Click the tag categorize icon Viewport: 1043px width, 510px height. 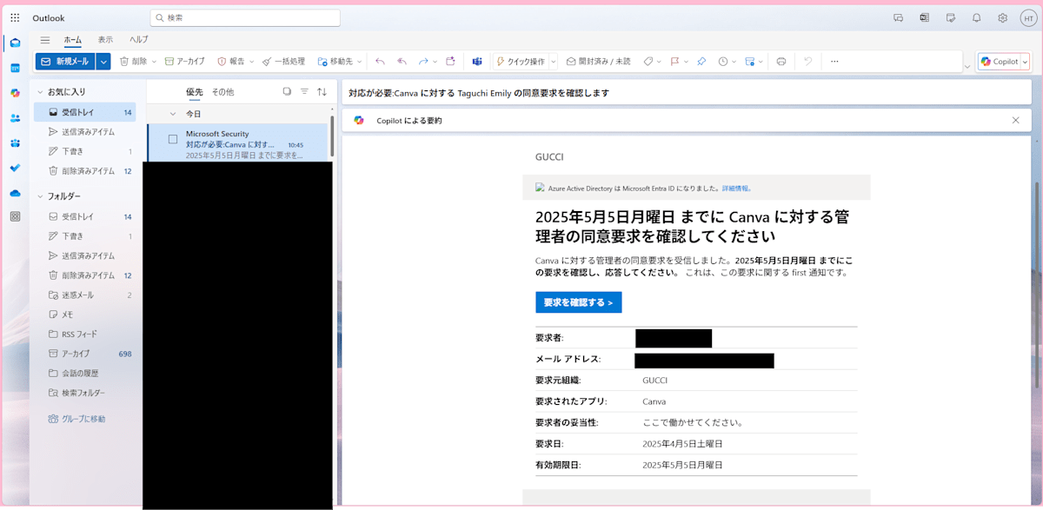(x=648, y=62)
